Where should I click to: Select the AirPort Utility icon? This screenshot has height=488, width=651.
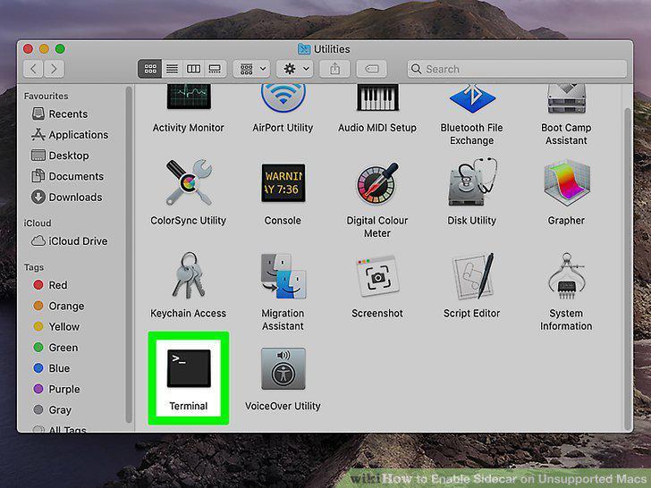283,98
